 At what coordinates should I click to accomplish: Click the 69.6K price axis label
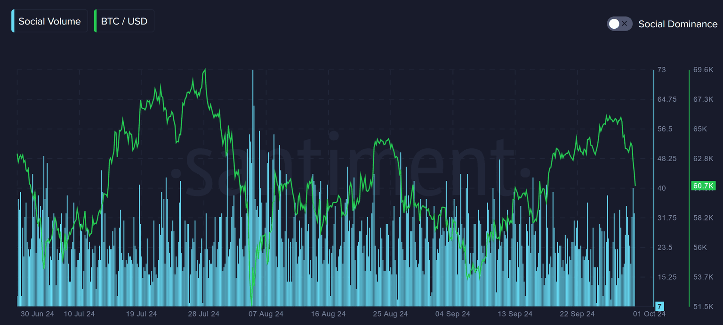[703, 70]
